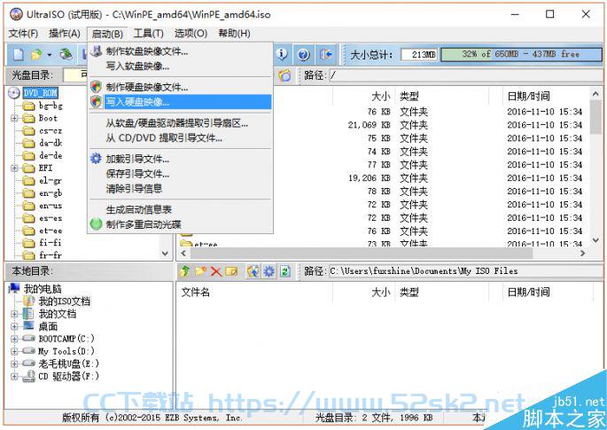The width and height of the screenshot is (607, 430).
Task: Select CD 驱动器(F:) drive
Action: point(68,376)
